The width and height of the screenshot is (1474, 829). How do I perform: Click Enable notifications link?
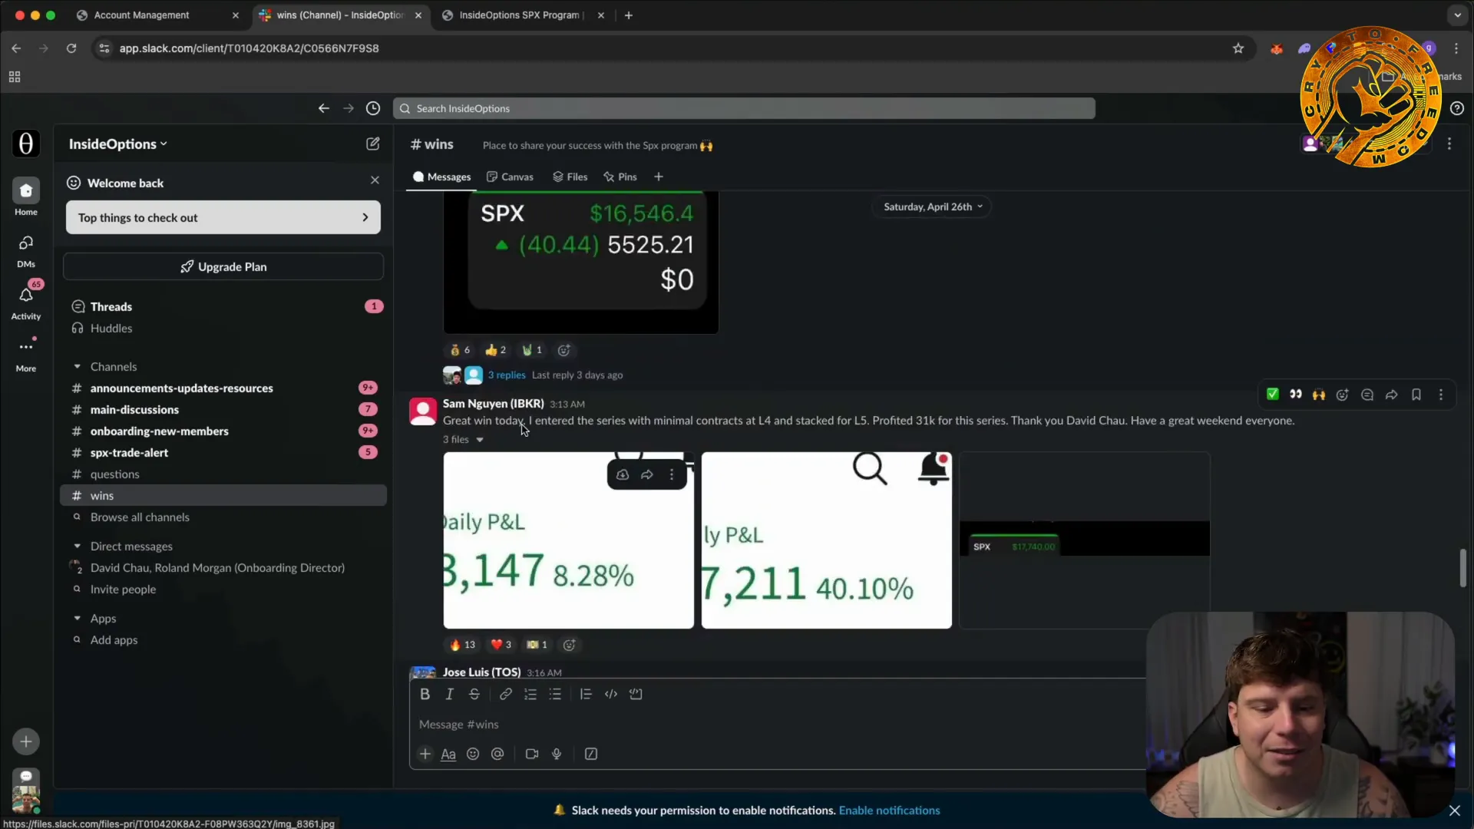point(889,811)
